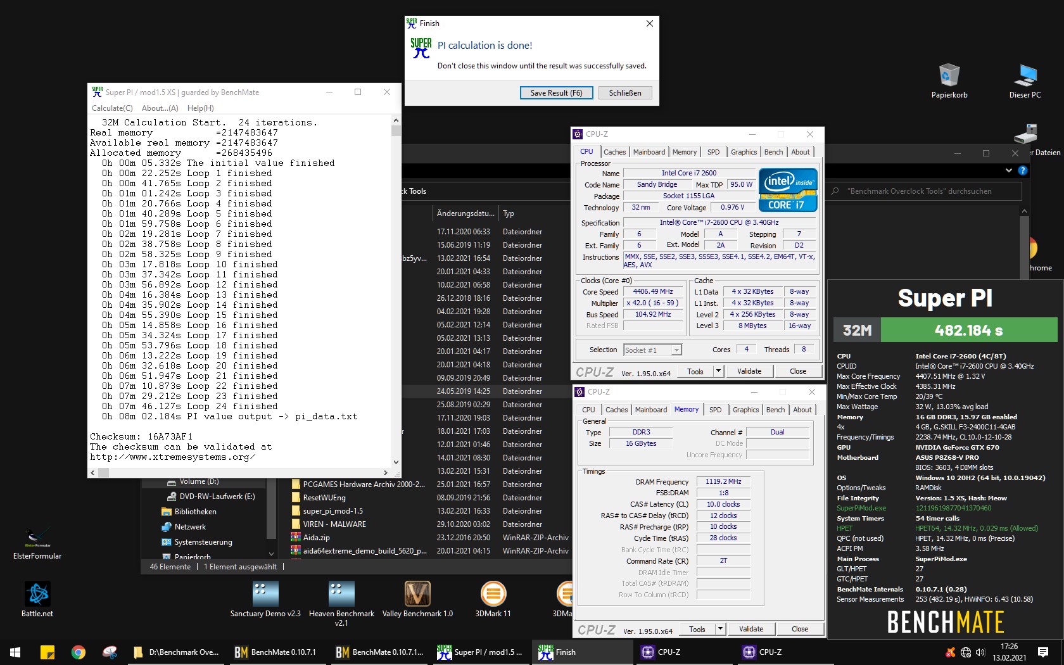Viewport: 1064px width, 665px height.
Task: Sort by the Typ column header
Action: point(508,213)
